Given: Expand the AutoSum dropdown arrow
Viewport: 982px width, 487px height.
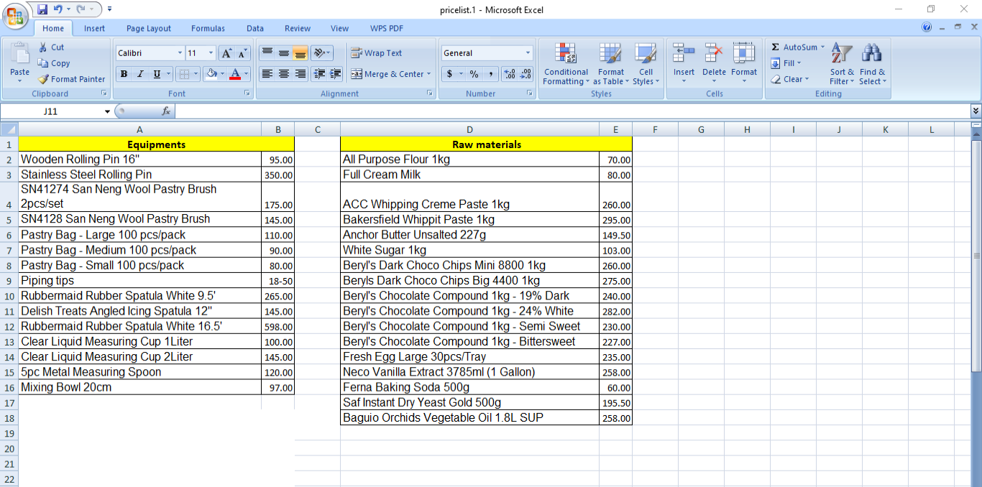Looking at the screenshot, I should 823,47.
